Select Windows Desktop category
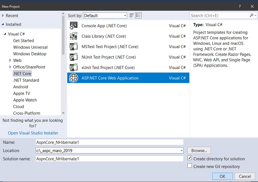The width and height of the screenshot is (258, 182). tap(30, 54)
